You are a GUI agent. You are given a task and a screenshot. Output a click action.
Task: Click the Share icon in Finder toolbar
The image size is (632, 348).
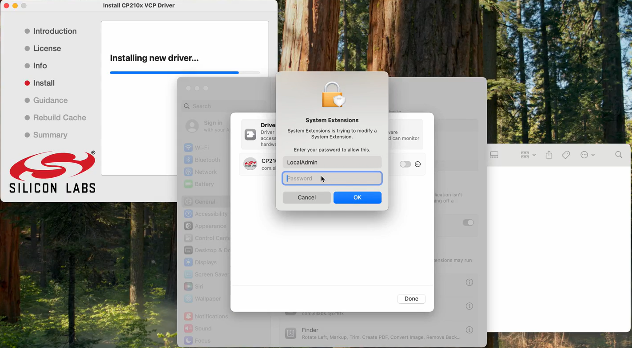tap(549, 154)
